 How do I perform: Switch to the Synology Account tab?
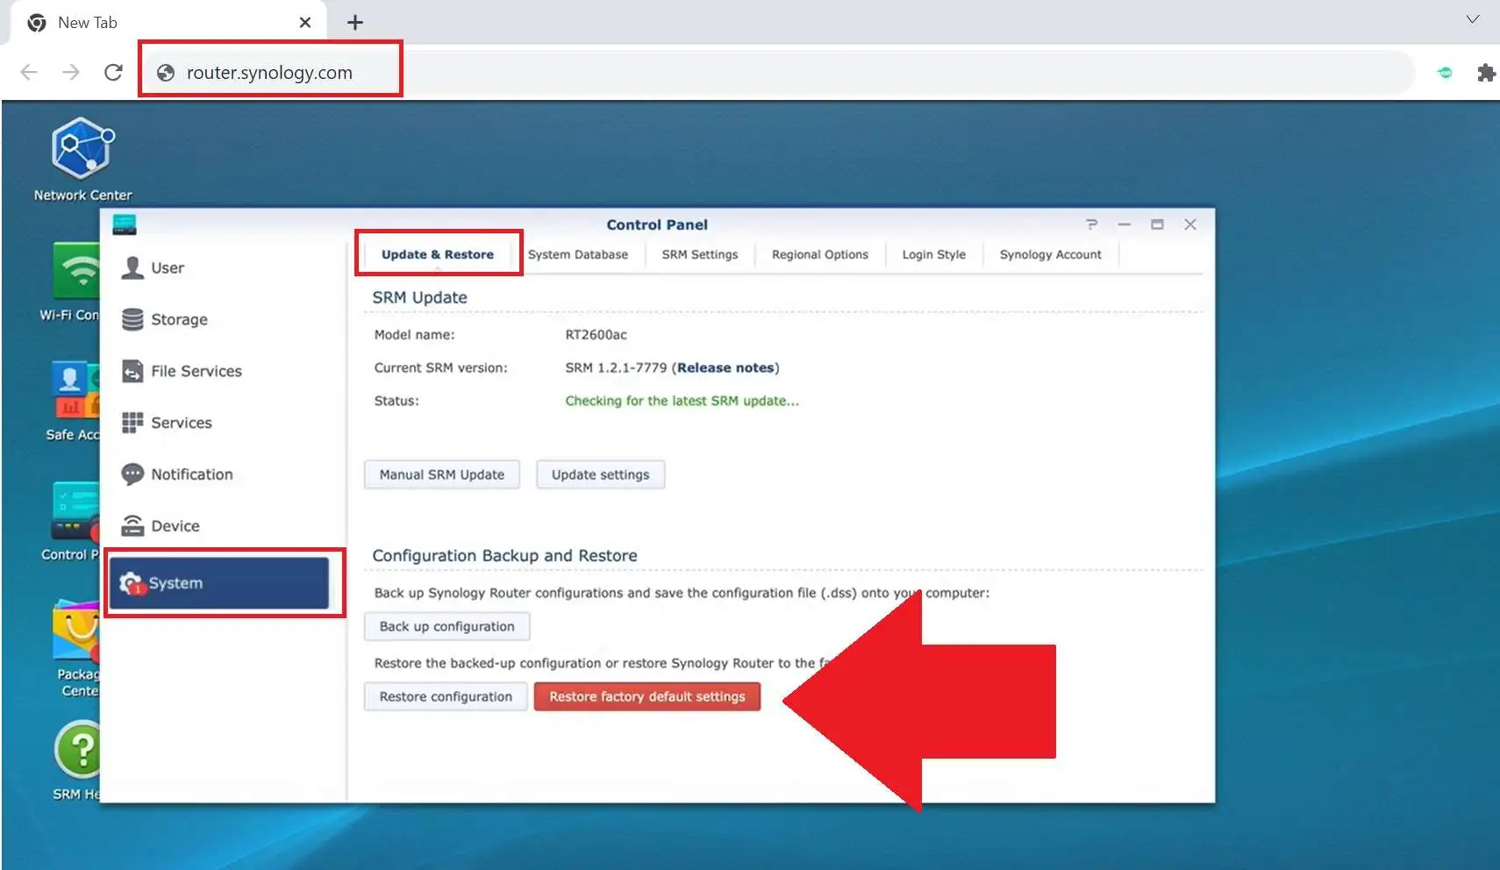(1050, 254)
